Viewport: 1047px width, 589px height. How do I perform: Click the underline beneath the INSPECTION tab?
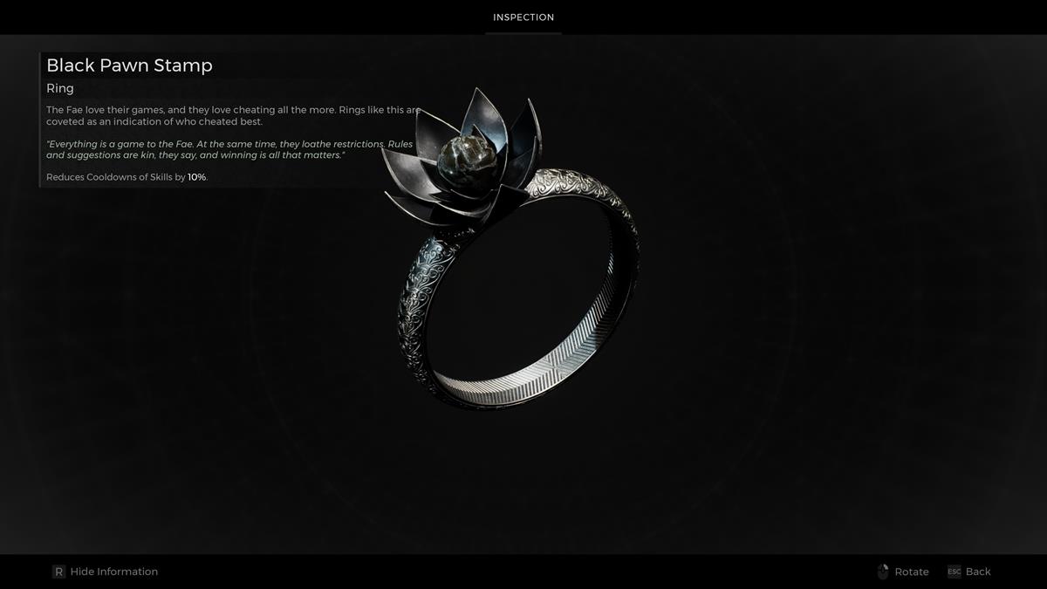523,33
